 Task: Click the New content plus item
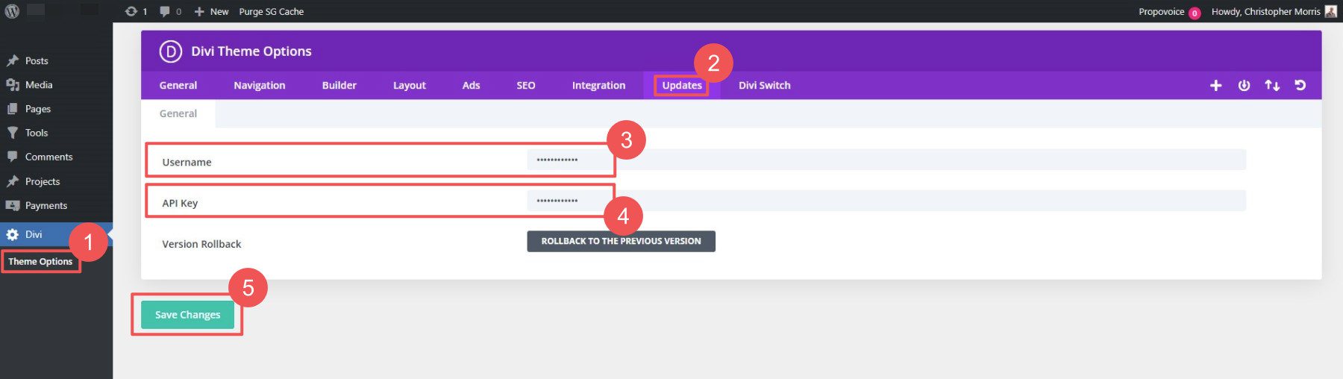pos(211,11)
